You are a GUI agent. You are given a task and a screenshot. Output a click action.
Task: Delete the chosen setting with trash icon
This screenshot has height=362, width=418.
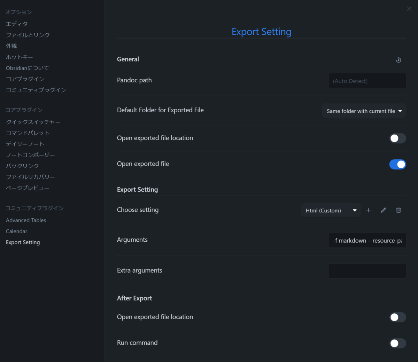[398, 210]
